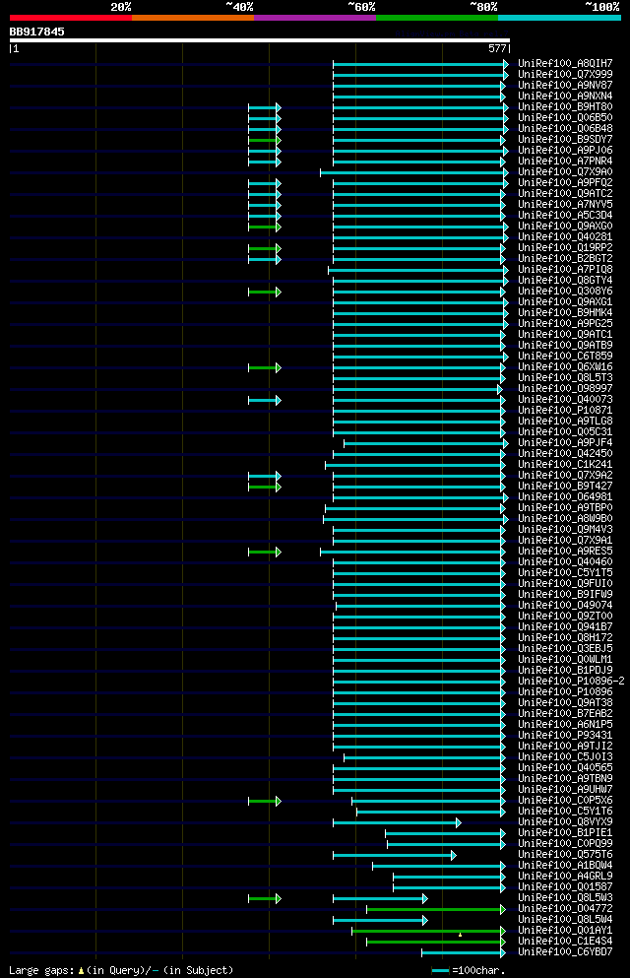Click the cyan 100char scale bar in legend

point(441,971)
